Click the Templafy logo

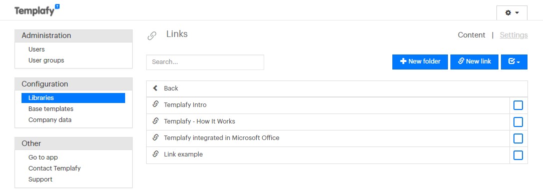[37, 10]
